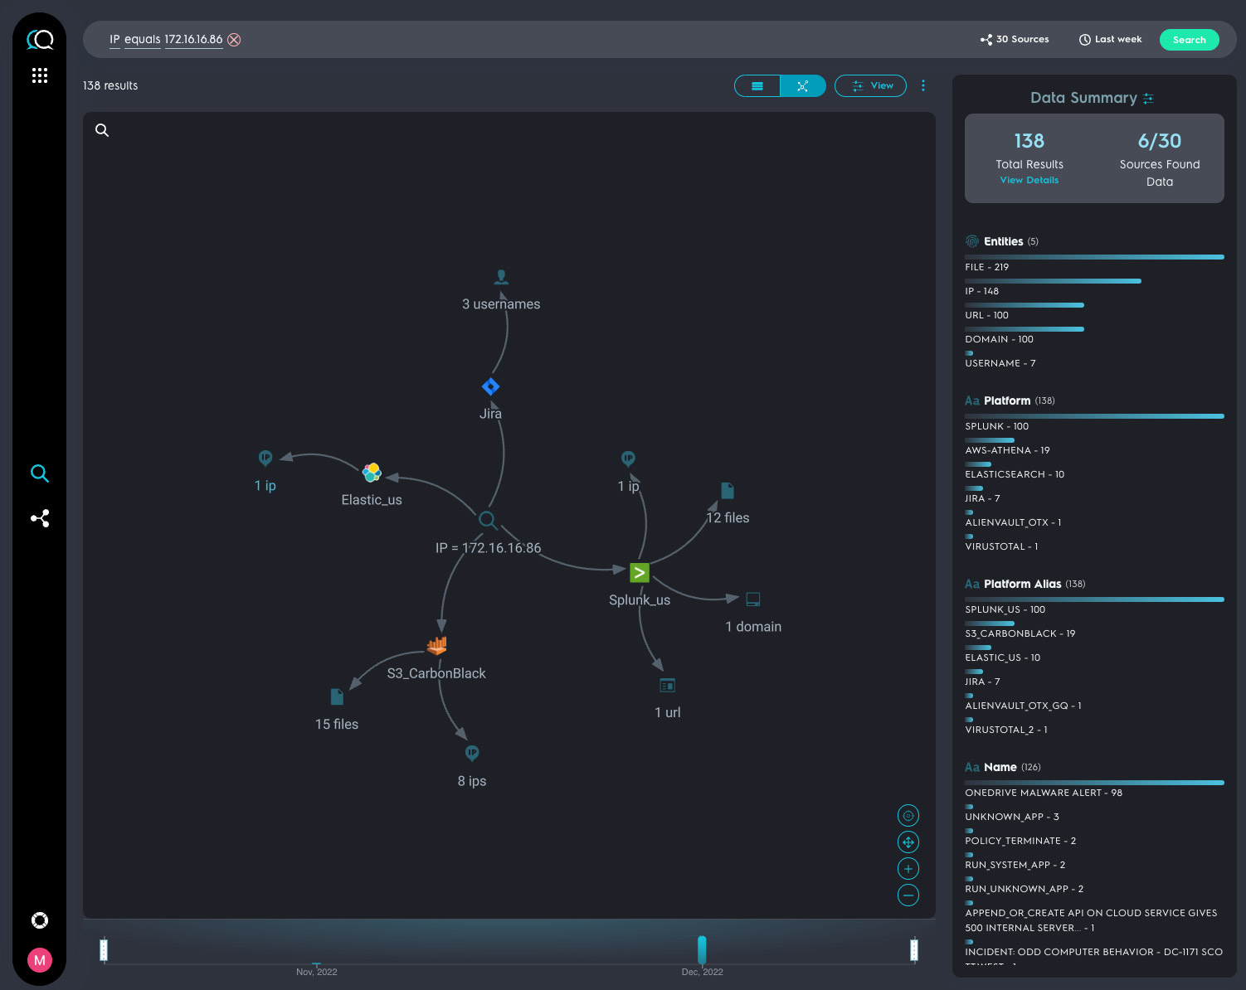Viewport: 1246px width, 990px height.
Task: Zoom in on the graph canvas
Action: [x=908, y=869]
